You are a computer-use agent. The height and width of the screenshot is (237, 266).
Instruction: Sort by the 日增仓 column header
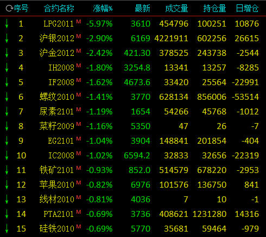(248, 8)
